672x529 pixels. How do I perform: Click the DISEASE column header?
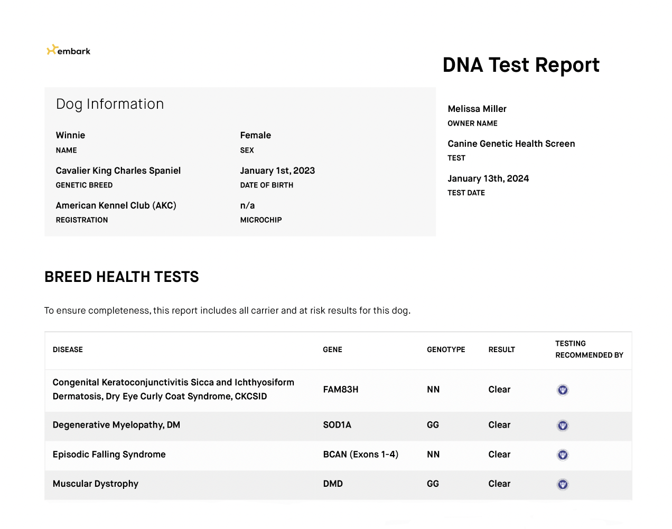pyautogui.click(x=68, y=349)
